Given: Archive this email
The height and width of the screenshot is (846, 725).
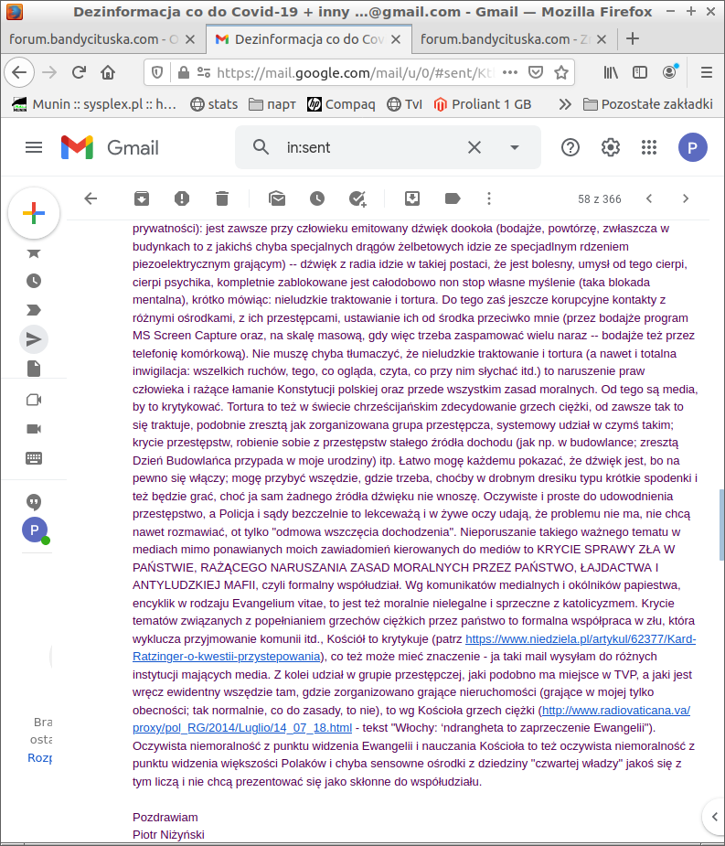Looking at the screenshot, I should (142, 198).
